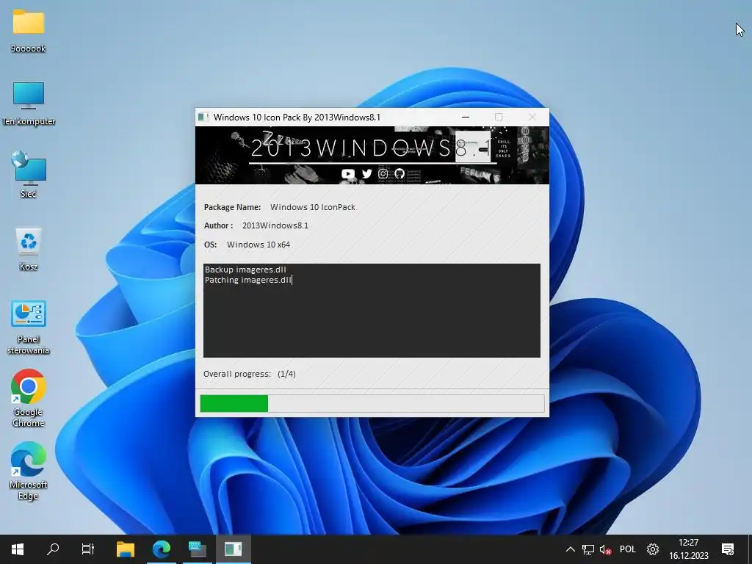
Task: Open the Windows Start menu
Action: [x=18, y=549]
